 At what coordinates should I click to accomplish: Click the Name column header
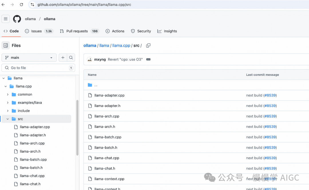click(x=92, y=75)
